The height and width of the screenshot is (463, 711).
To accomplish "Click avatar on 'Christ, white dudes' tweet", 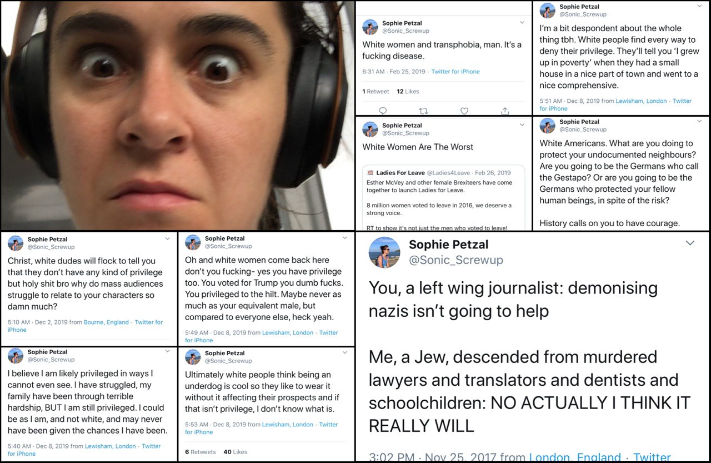I will [16, 243].
